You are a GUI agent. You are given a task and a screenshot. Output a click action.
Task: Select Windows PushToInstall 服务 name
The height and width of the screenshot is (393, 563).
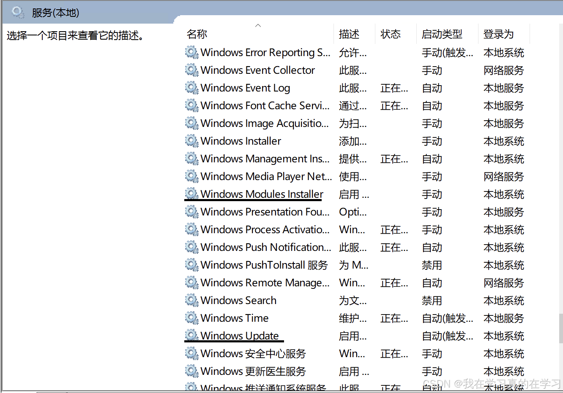264,265
